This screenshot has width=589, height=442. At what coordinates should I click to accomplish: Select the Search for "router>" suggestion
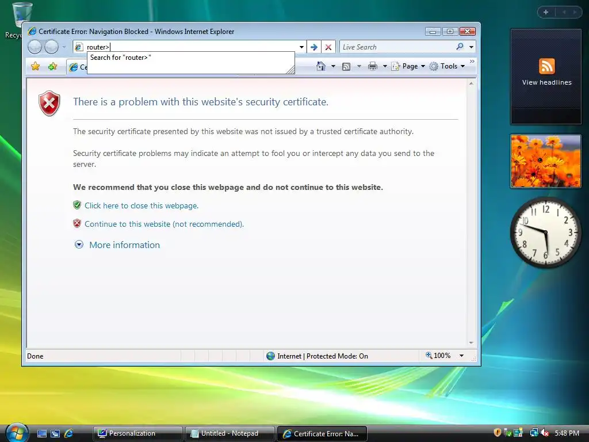191,58
